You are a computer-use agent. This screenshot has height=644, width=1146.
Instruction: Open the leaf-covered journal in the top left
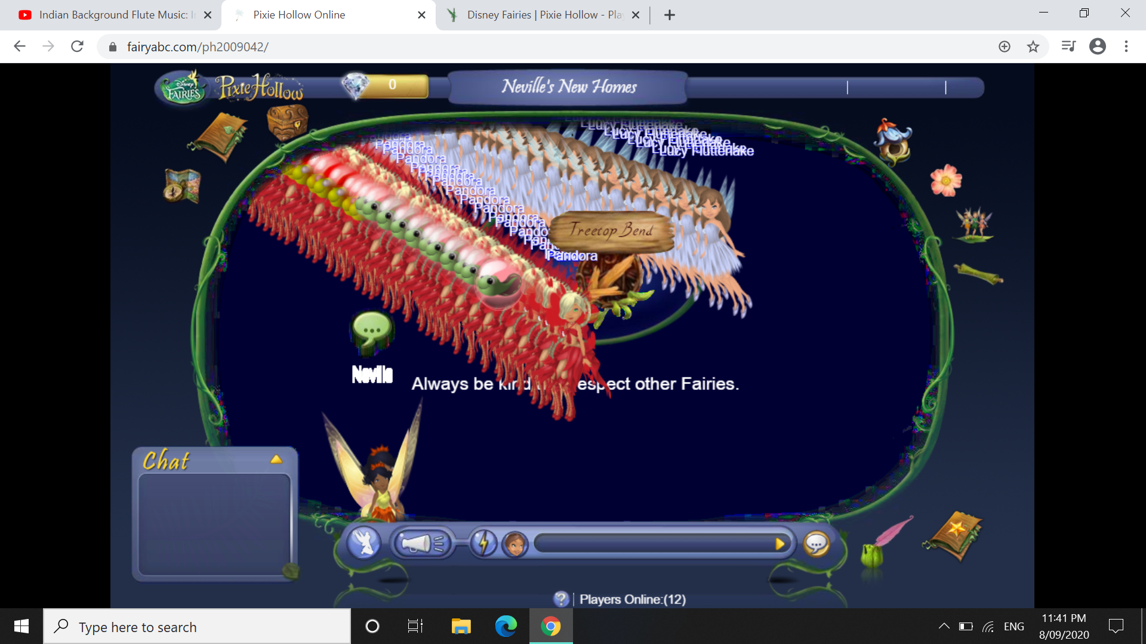click(220, 137)
